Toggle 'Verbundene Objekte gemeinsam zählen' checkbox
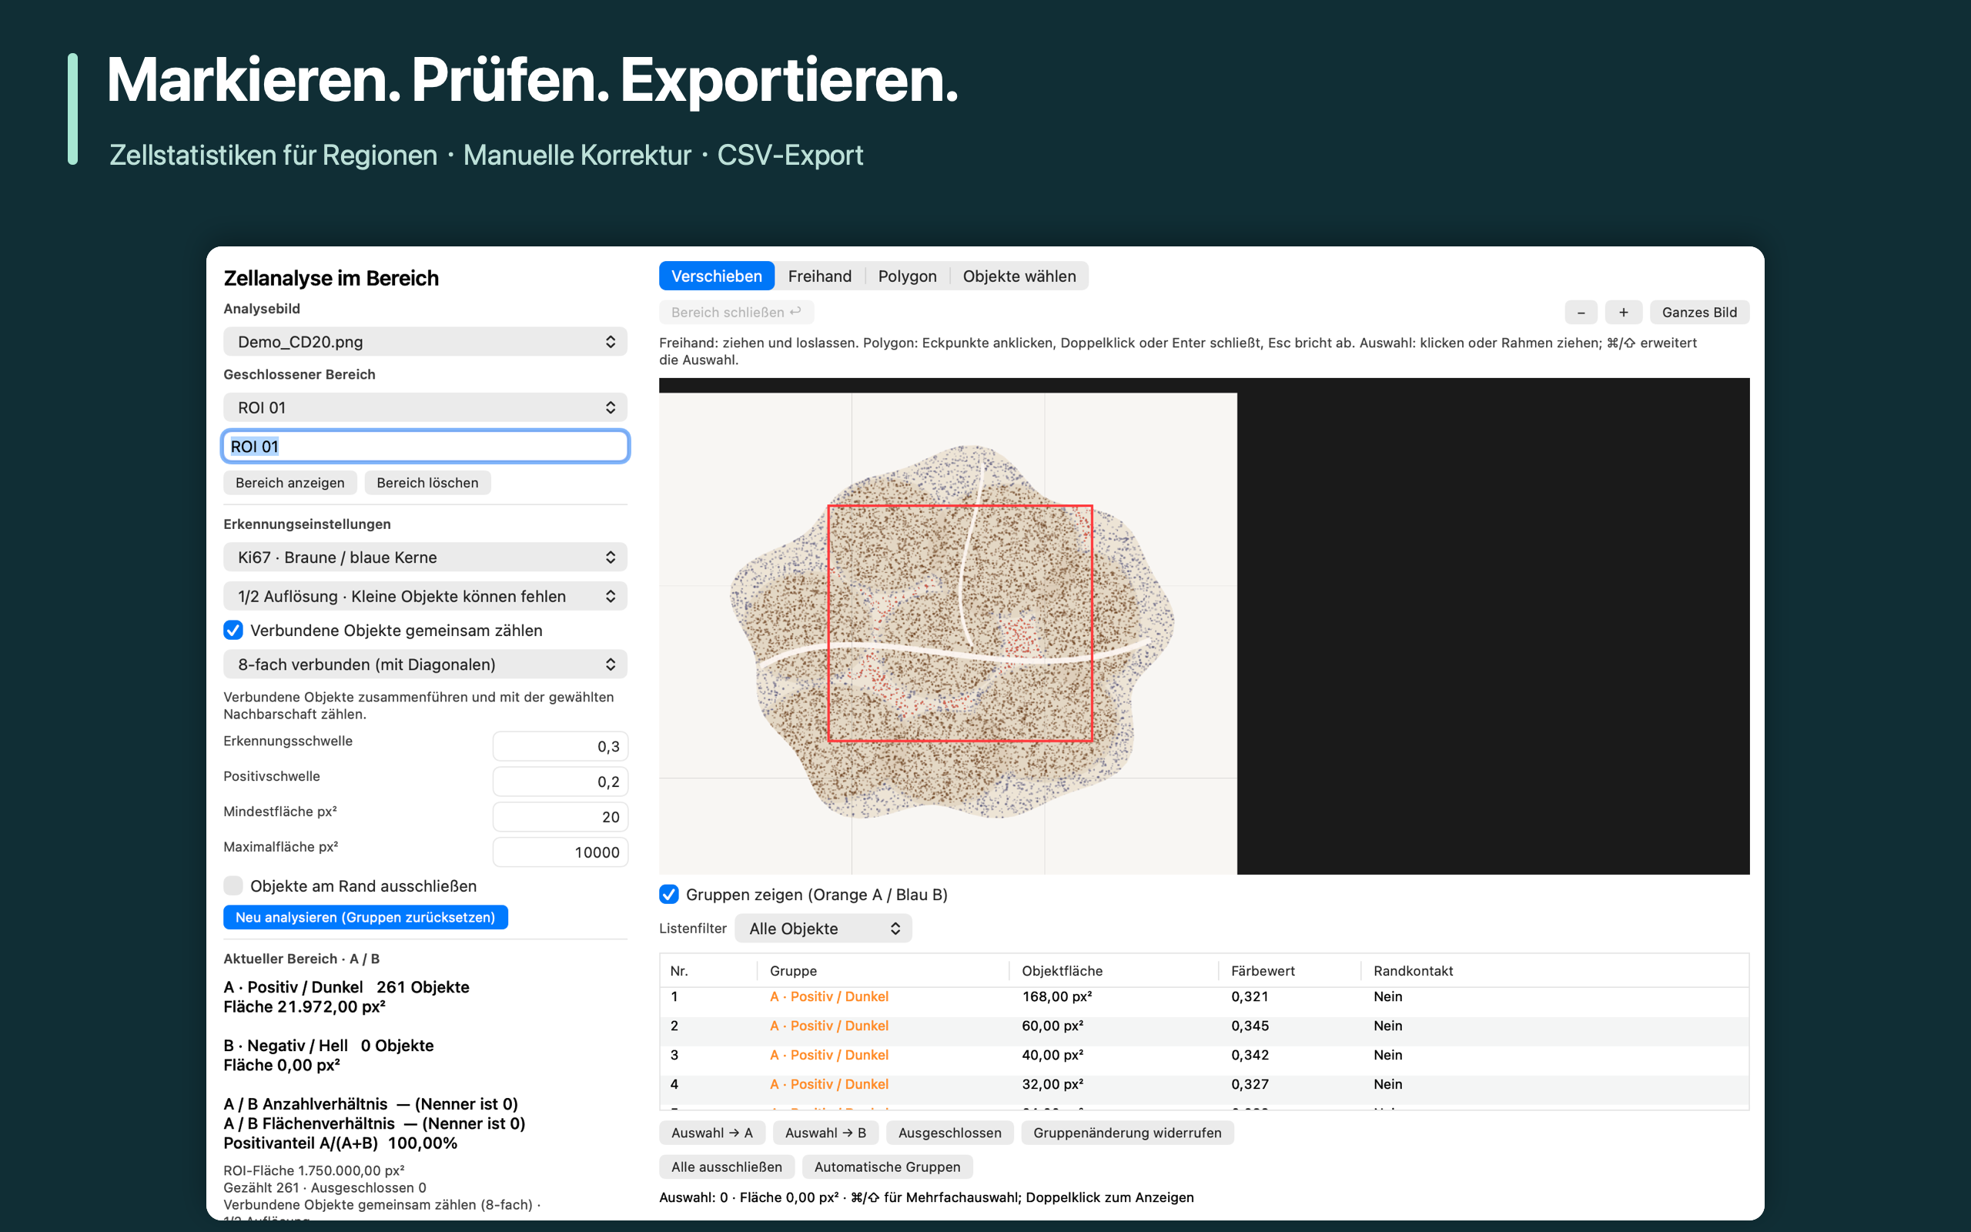Screen dimensions: 1971x1232 (x=233, y=630)
